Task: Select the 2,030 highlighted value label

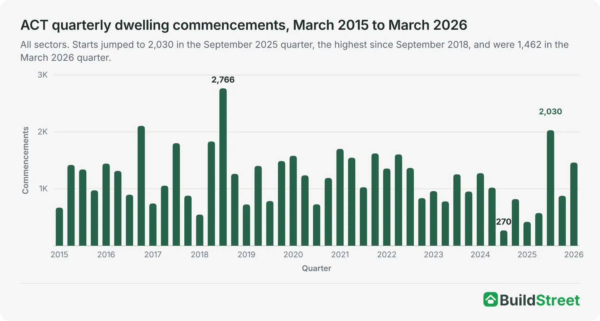Action: 550,111
